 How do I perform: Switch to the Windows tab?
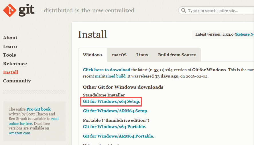pyautogui.click(x=92, y=55)
